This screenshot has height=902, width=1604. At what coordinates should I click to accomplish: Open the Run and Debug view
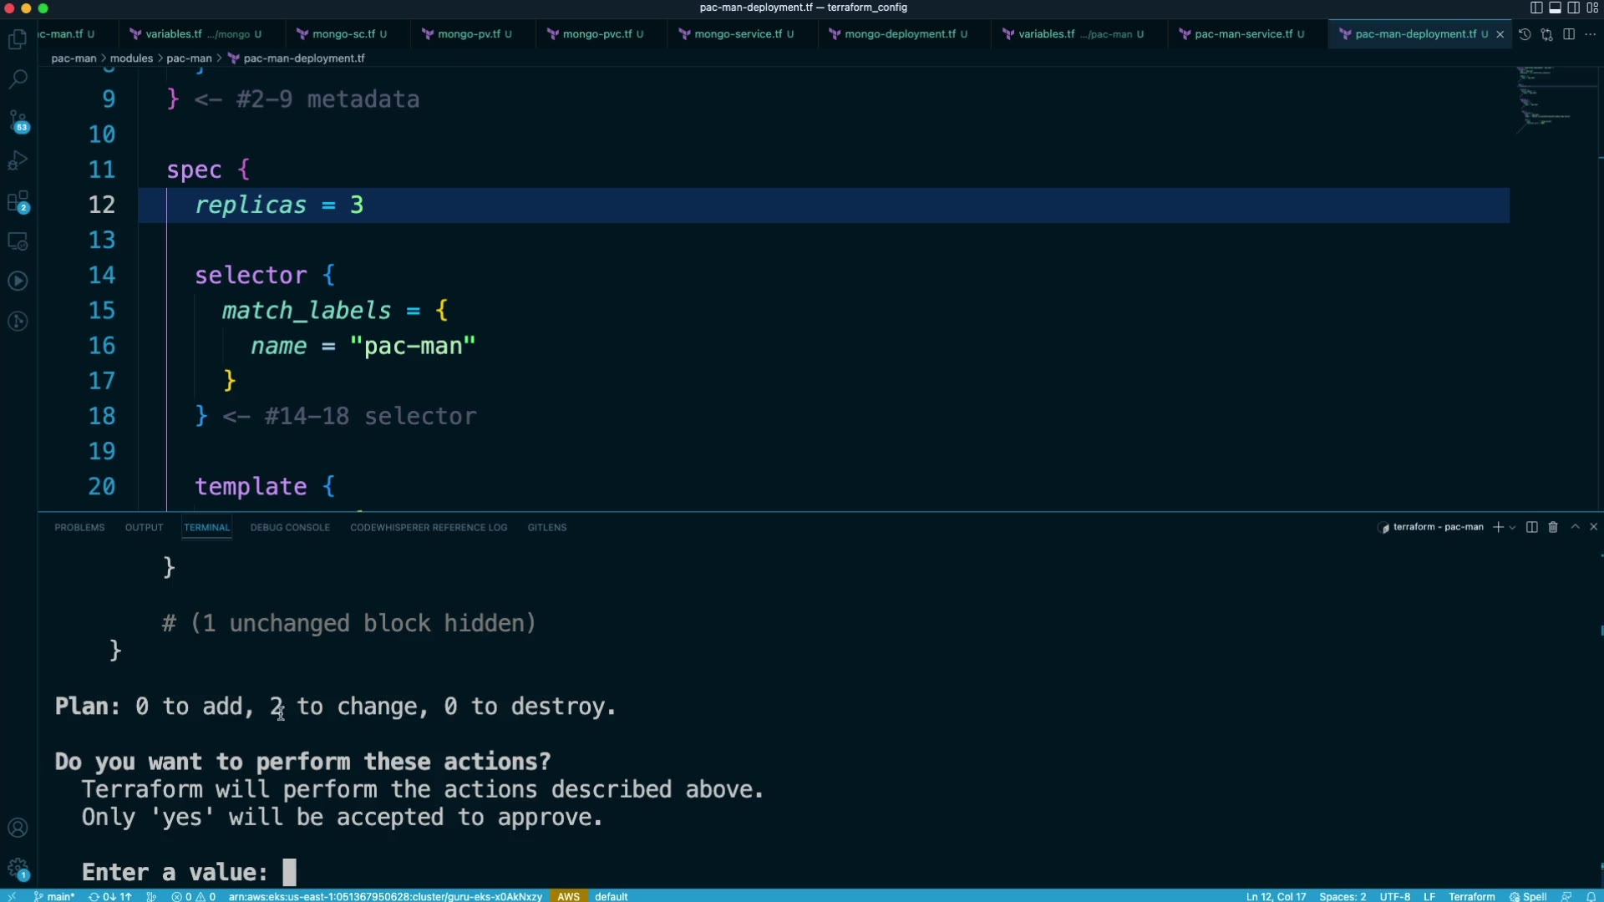click(x=18, y=160)
